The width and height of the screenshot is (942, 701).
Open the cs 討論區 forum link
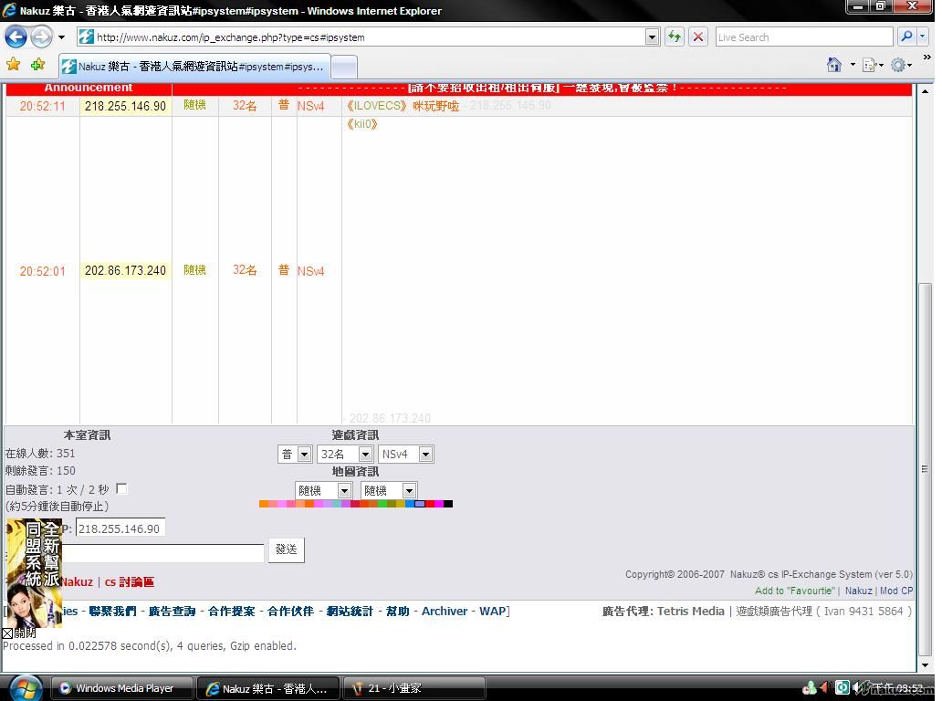pos(129,581)
